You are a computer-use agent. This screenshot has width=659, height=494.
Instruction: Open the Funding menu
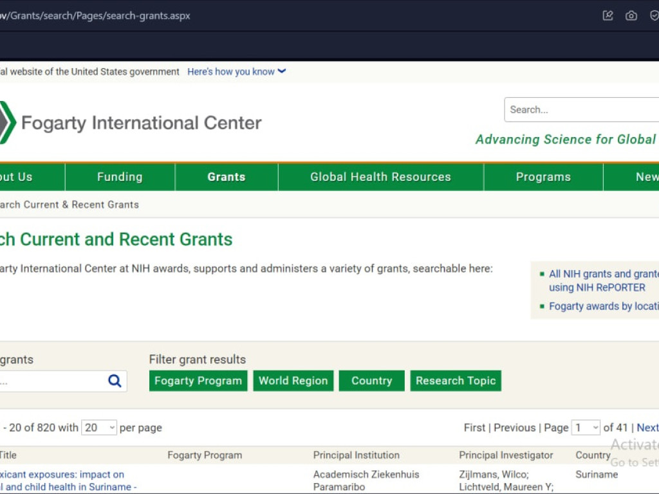(x=120, y=177)
